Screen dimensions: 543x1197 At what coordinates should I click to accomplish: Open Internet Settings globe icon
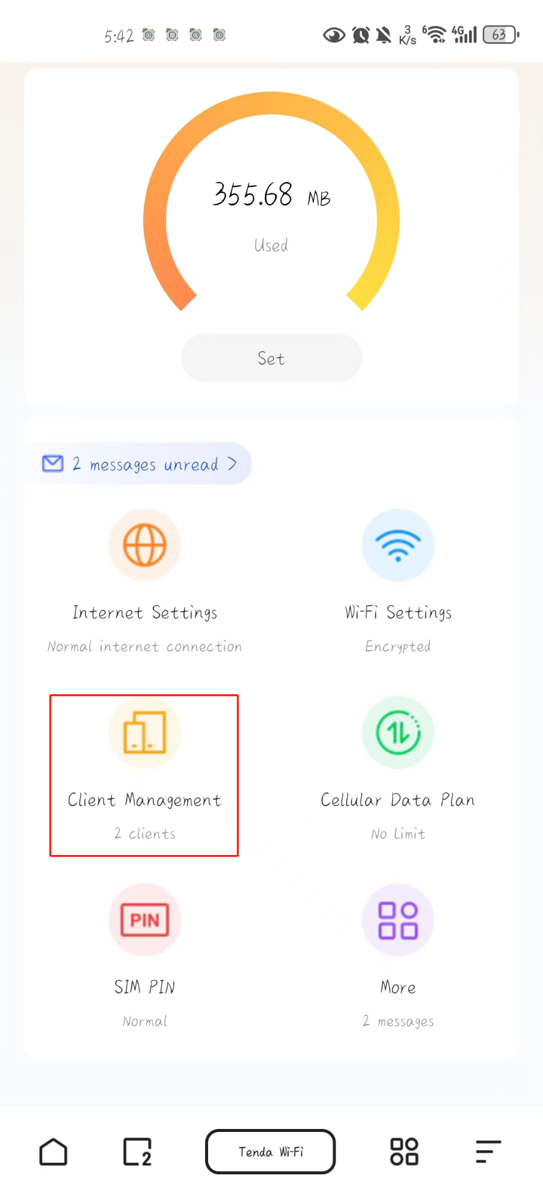[x=144, y=546]
